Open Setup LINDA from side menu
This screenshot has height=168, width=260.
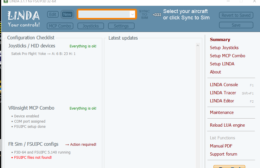pyautogui.click(x=222, y=64)
